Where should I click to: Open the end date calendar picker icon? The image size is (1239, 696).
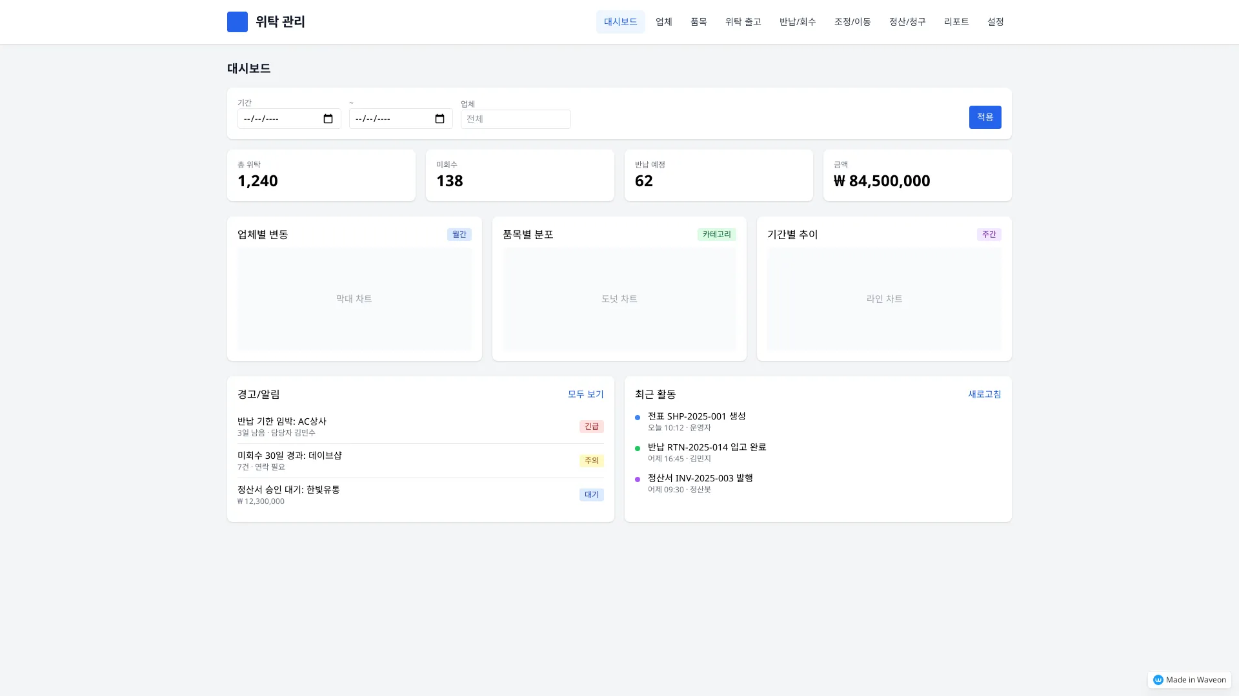click(439, 119)
